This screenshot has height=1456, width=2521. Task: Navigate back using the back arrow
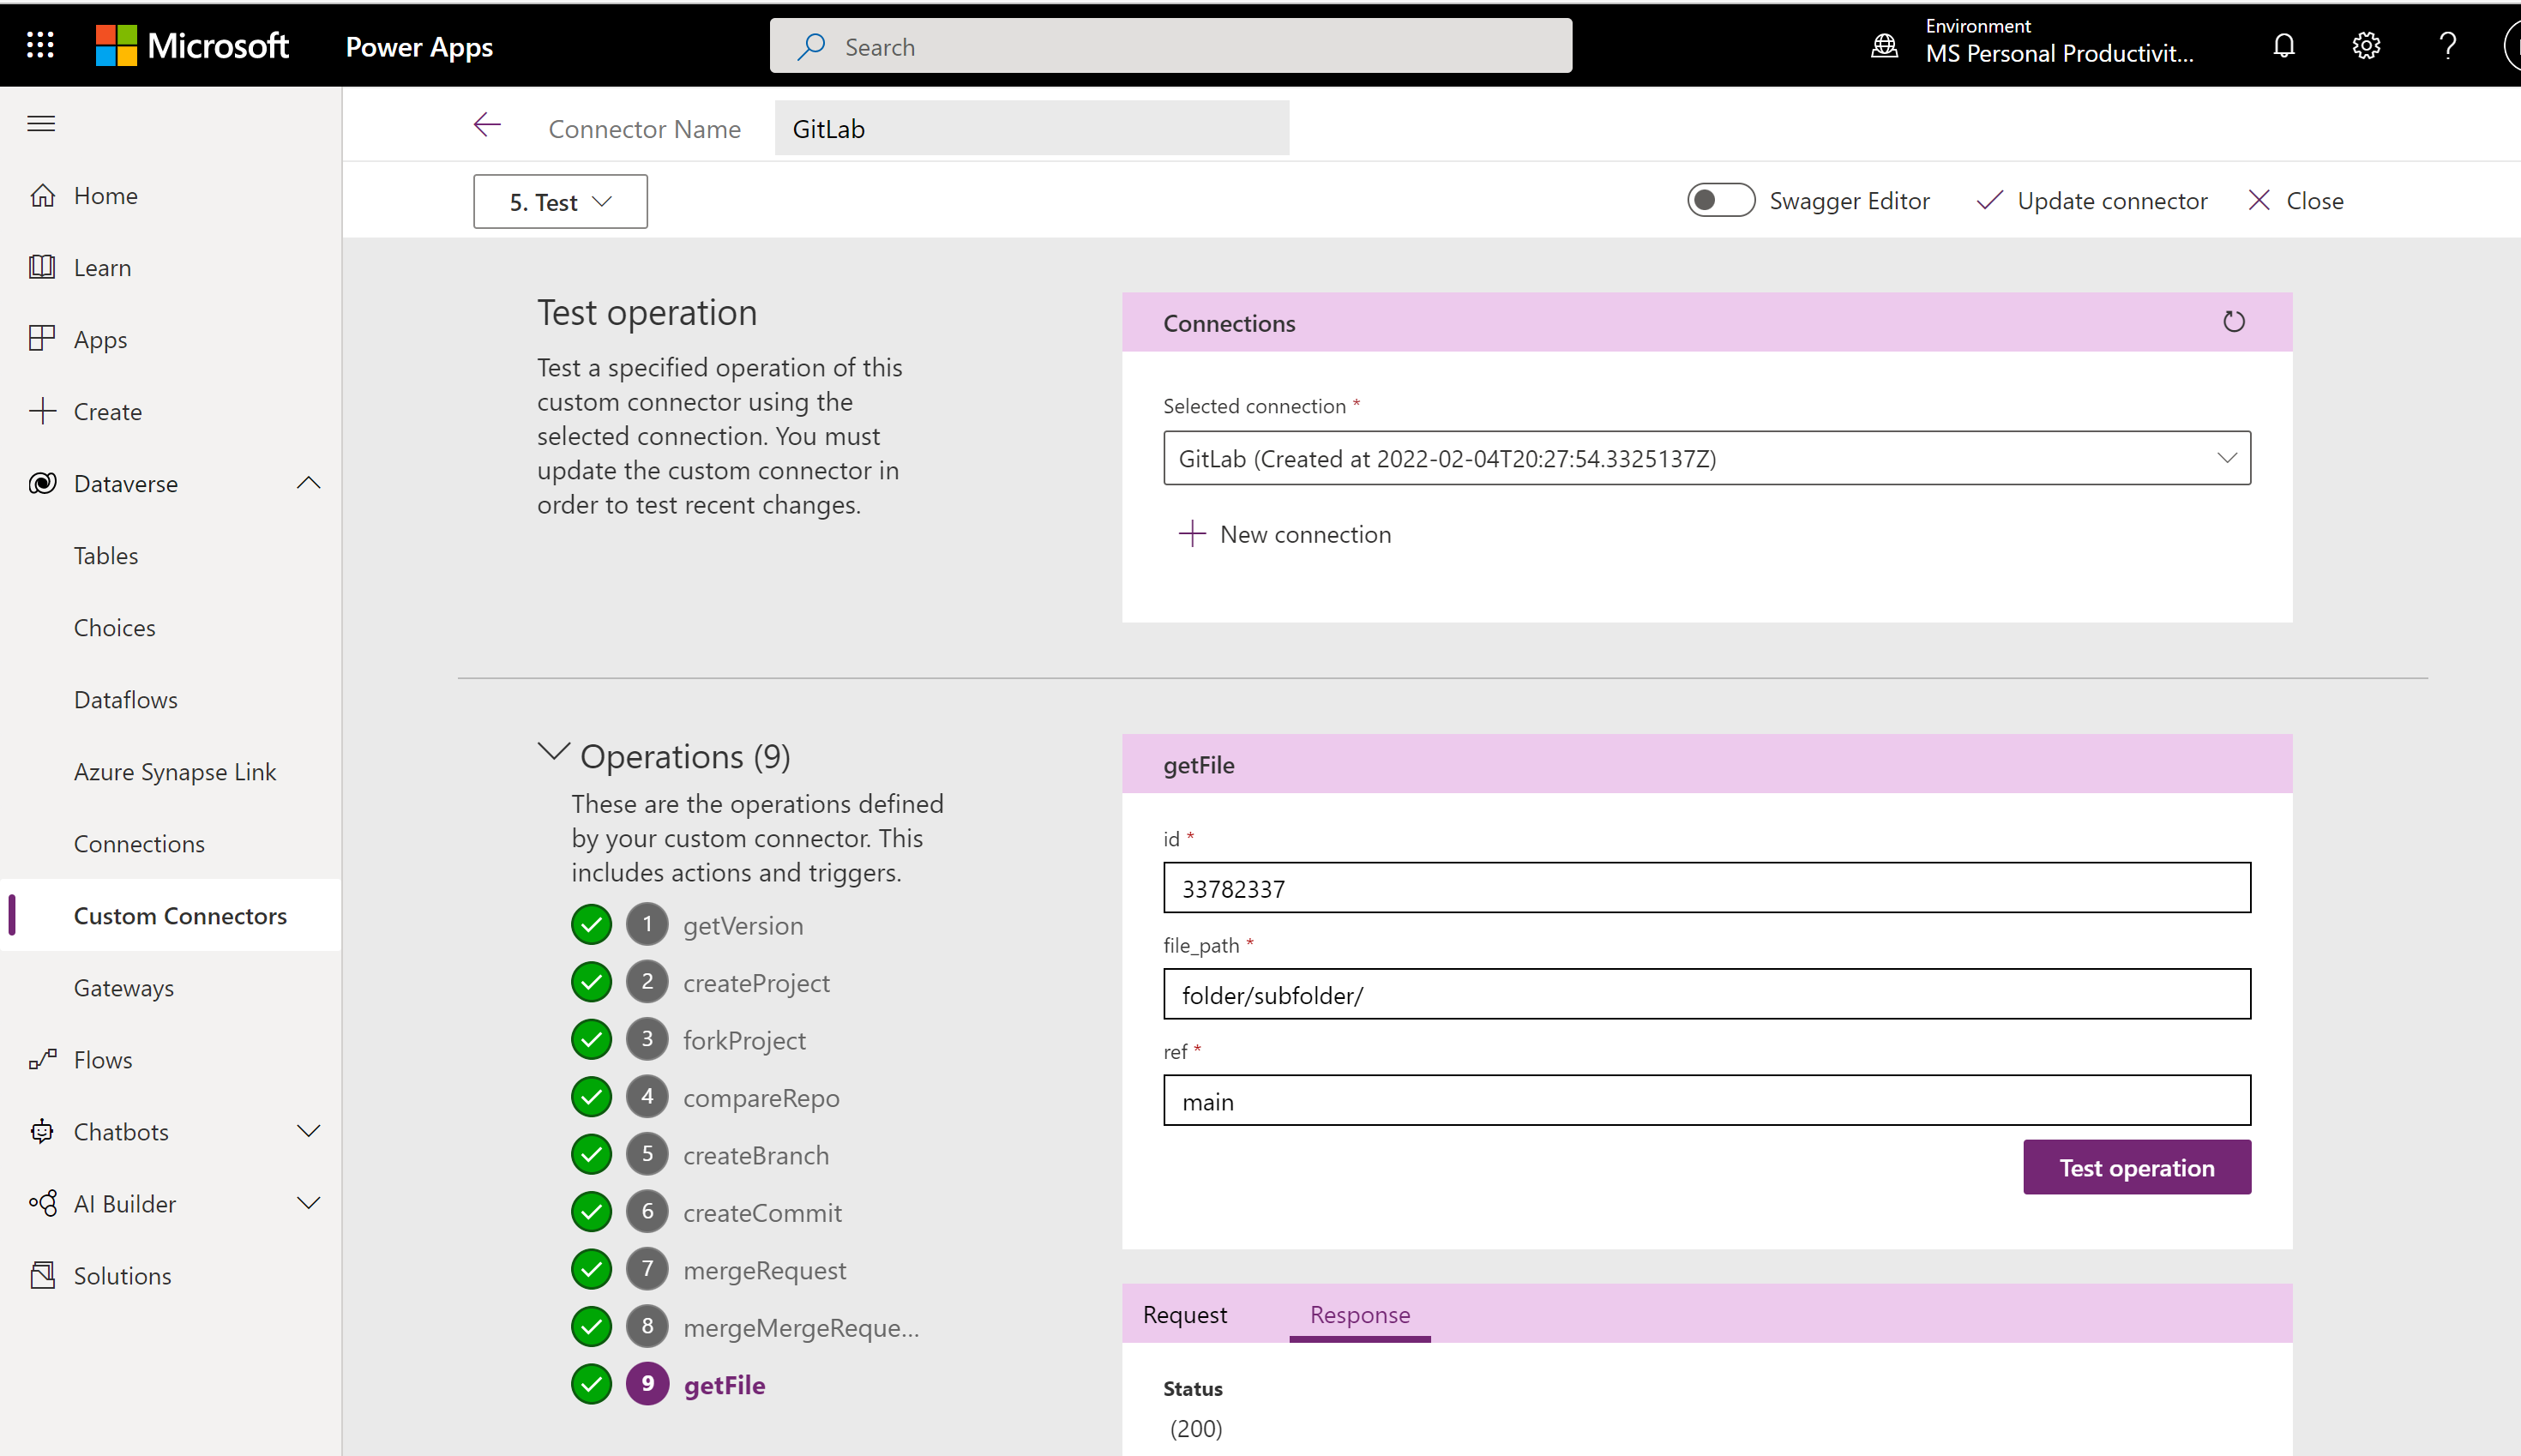[x=487, y=124]
